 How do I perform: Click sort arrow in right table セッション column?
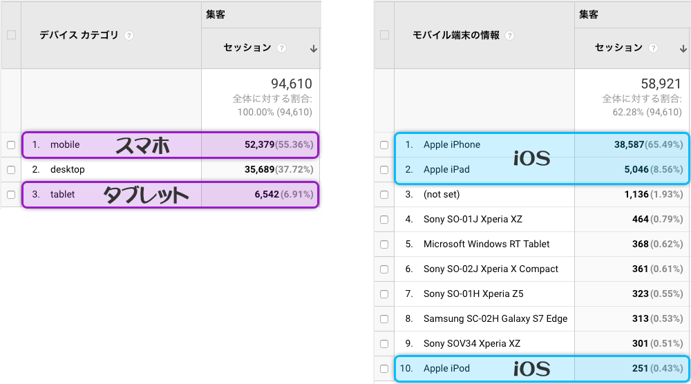[x=683, y=48]
